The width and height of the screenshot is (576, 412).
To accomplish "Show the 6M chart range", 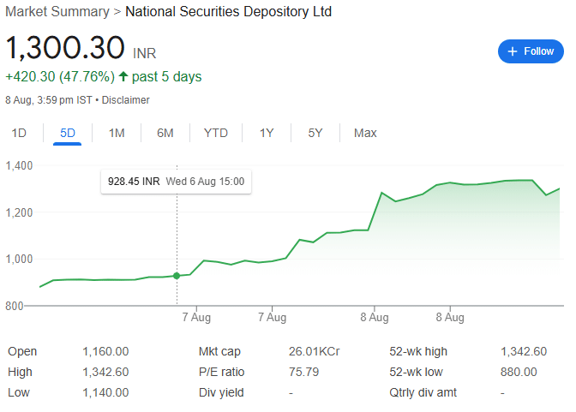I will (165, 133).
